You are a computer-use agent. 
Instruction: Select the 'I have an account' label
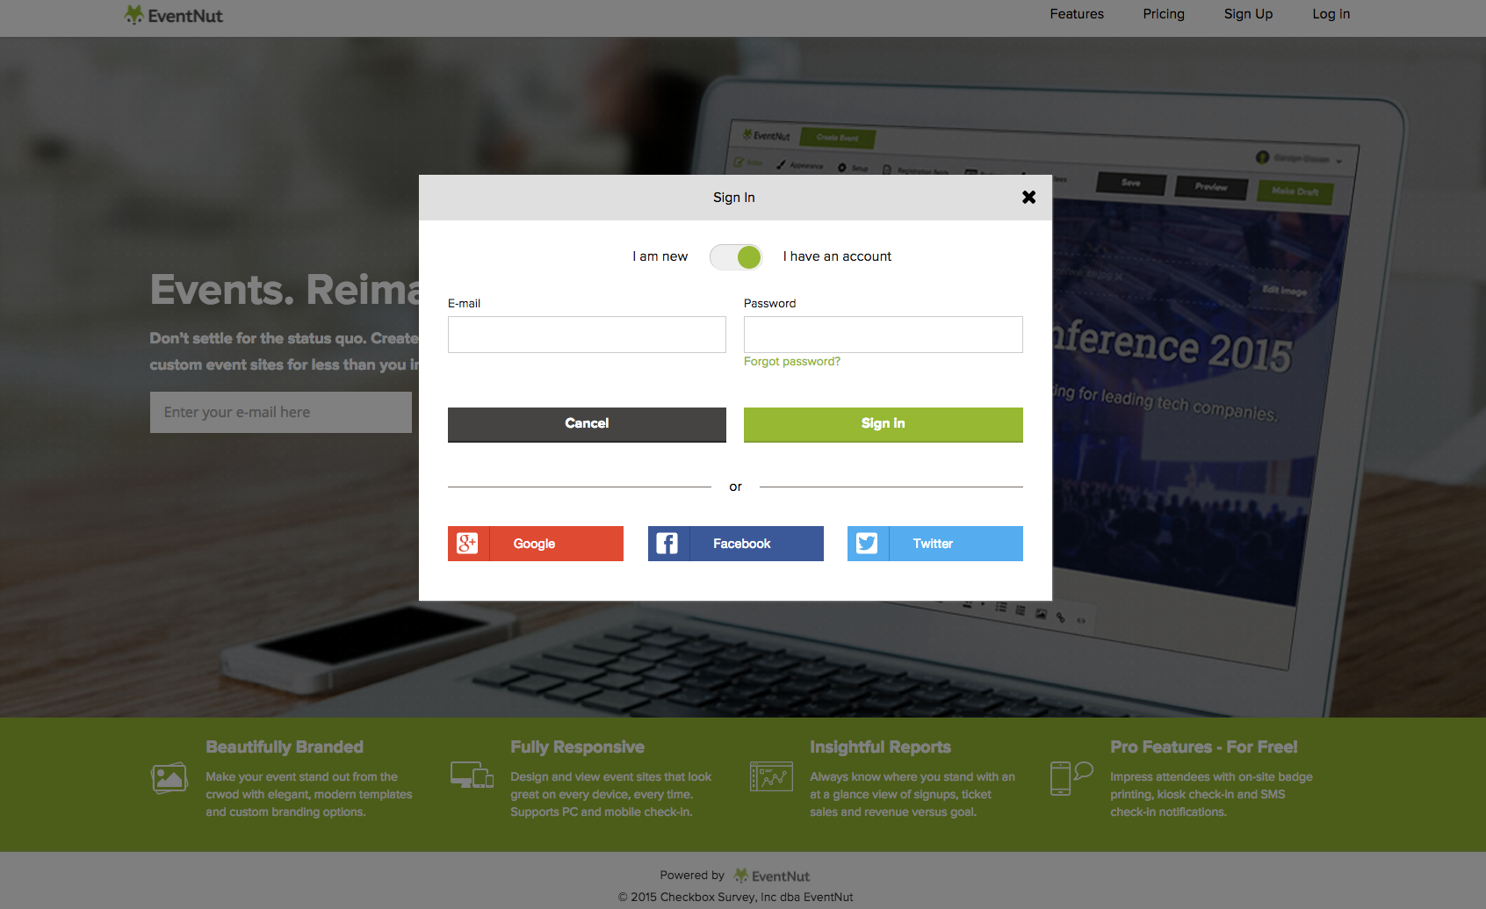click(x=837, y=256)
